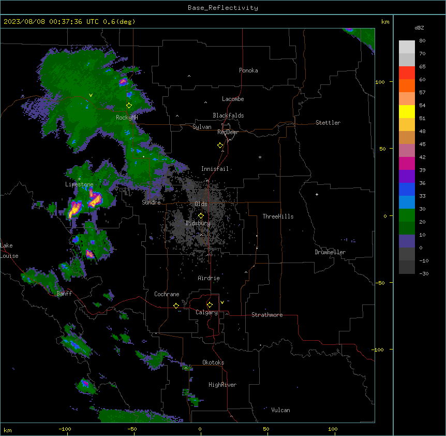446x436 pixels.
Task: Select the blue 33-36 dBZ legend swatch
Action: [407, 189]
